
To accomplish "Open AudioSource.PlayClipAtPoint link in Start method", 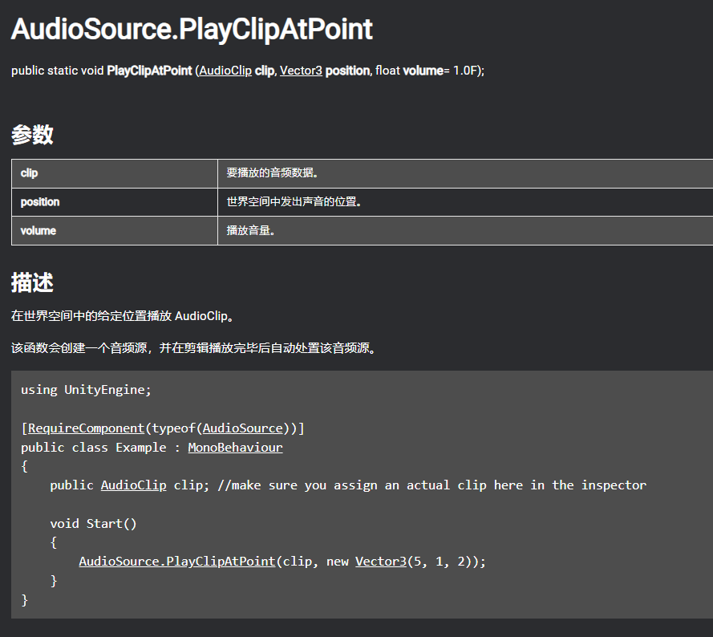I will tap(177, 561).
